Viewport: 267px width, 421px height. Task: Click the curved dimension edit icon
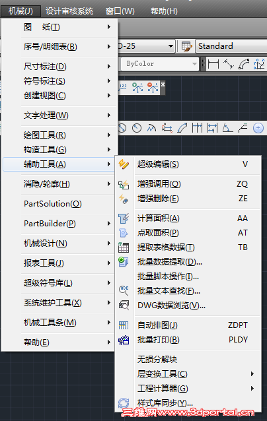[x=182, y=128]
